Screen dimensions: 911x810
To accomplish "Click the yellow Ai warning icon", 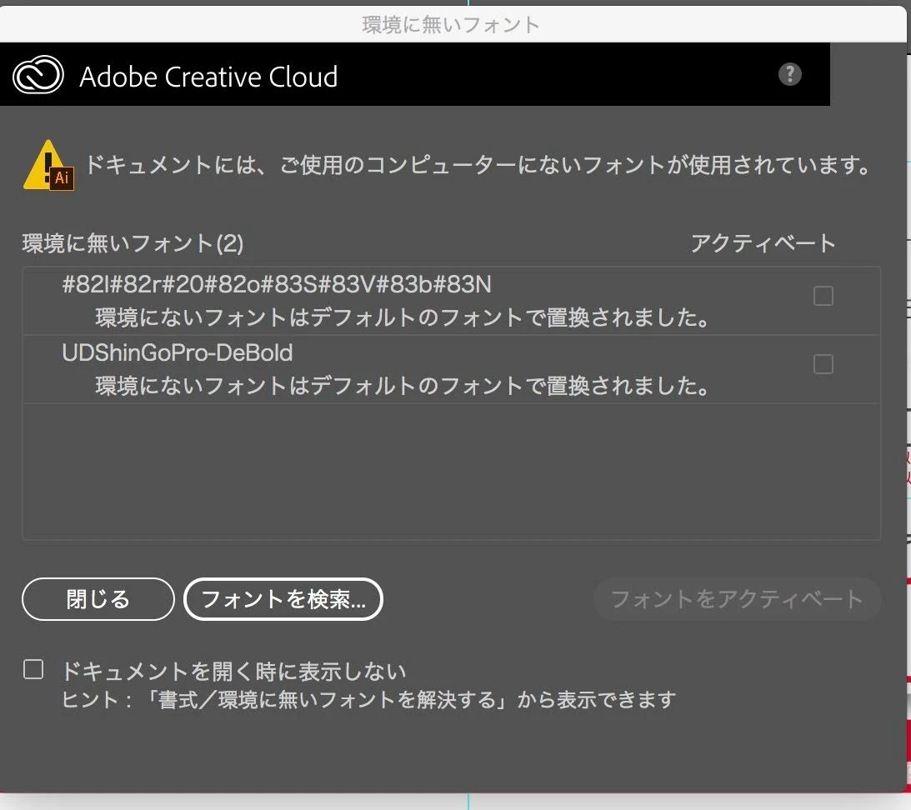I will (x=49, y=166).
